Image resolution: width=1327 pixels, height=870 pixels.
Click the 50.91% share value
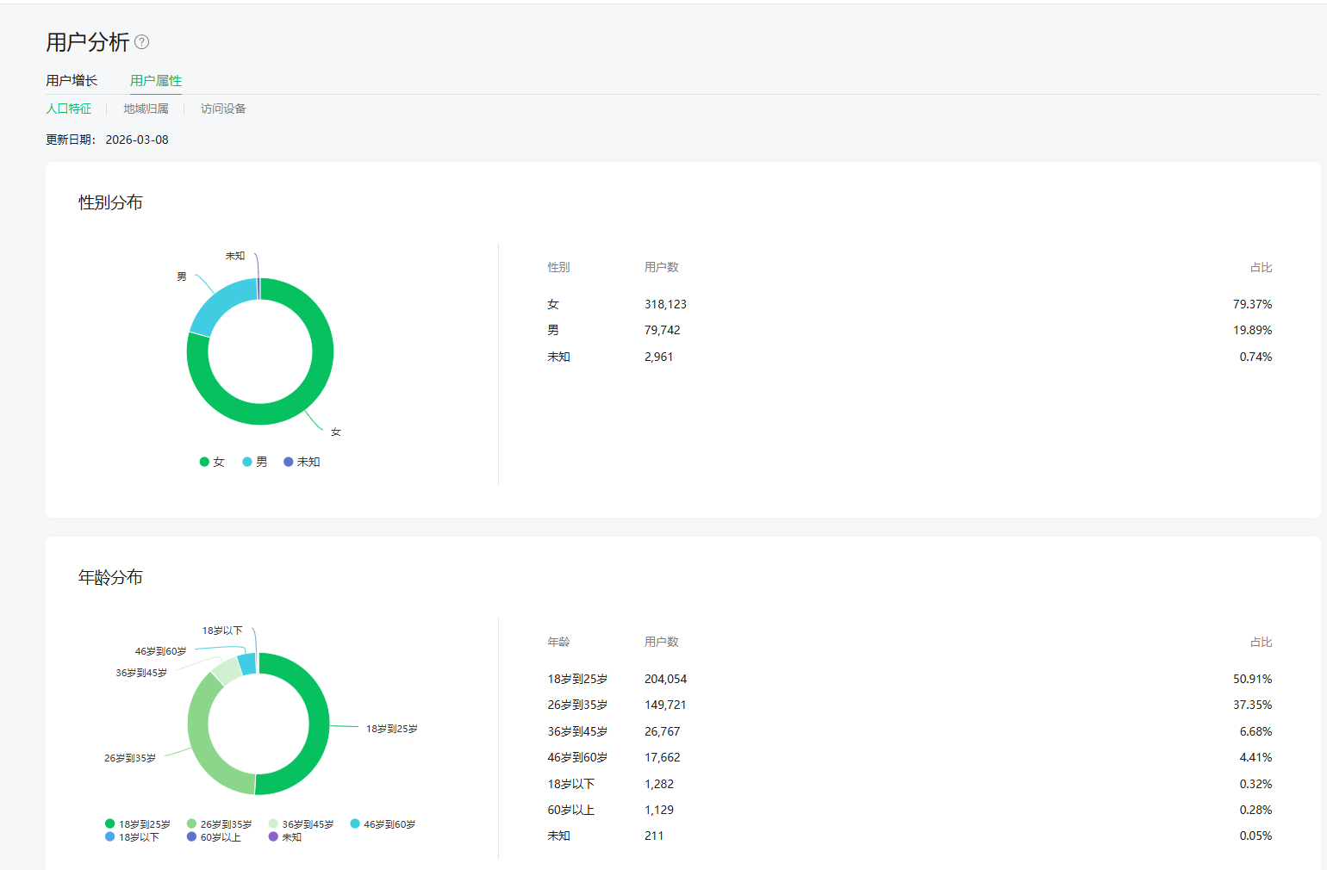(1252, 679)
